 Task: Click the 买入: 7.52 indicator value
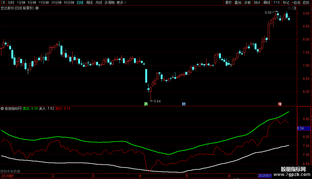(47, 109)
